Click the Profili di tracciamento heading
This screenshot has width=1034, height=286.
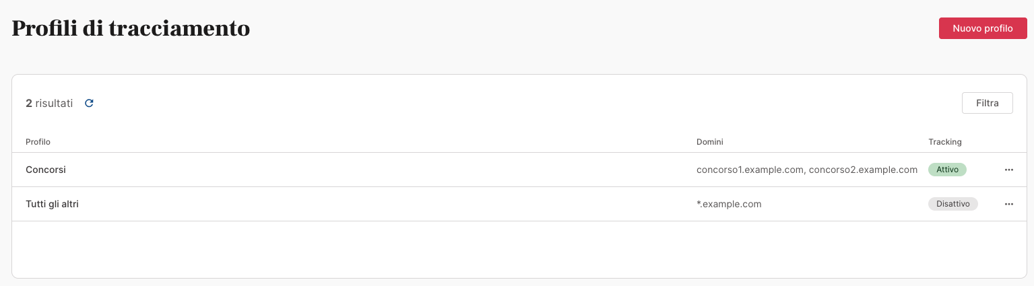[131, 28]
